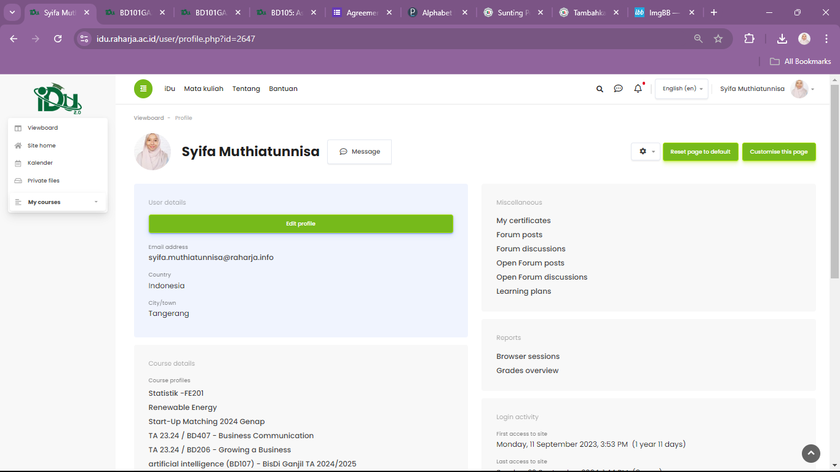Open the browser zoom magnifier icon
The height and width of the screenshot is (472, 840).
698,39
